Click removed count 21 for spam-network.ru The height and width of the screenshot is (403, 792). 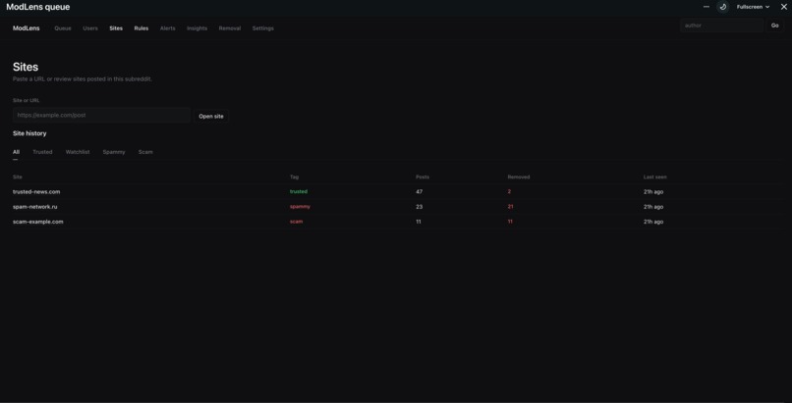(x=510, y=207)
